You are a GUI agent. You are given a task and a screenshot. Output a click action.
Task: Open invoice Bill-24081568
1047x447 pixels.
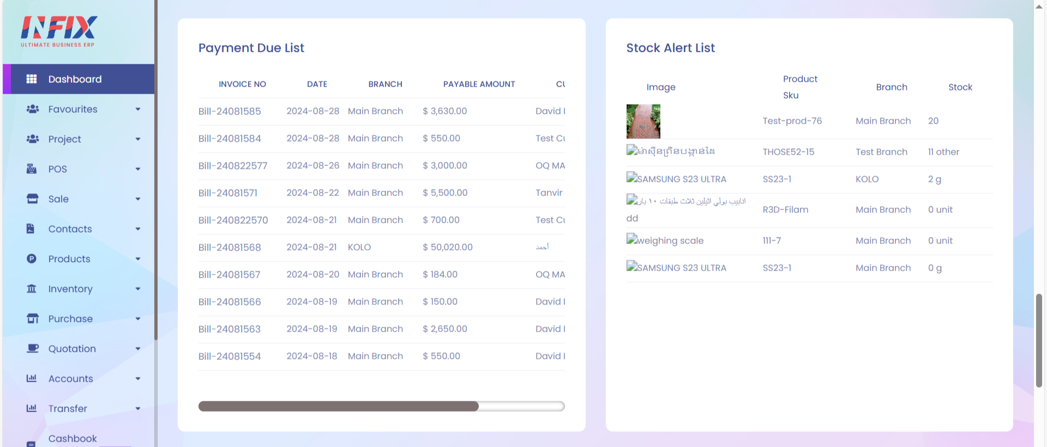pyautogui.click(x=230, y=247)
